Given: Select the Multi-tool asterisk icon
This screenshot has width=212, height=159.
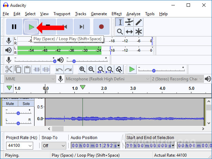Looking at the screenshot, I should click(x=138, y=32).
